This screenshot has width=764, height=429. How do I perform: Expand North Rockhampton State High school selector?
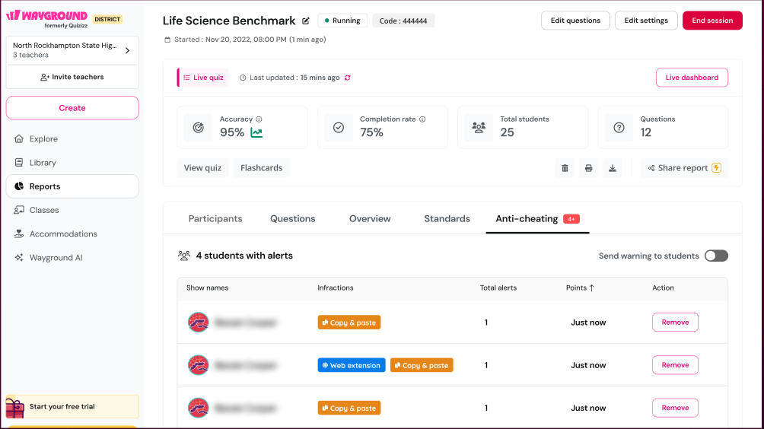click(126, 50)
